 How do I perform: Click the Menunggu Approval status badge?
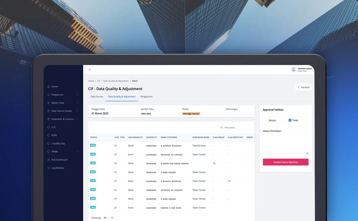[191, 113]
